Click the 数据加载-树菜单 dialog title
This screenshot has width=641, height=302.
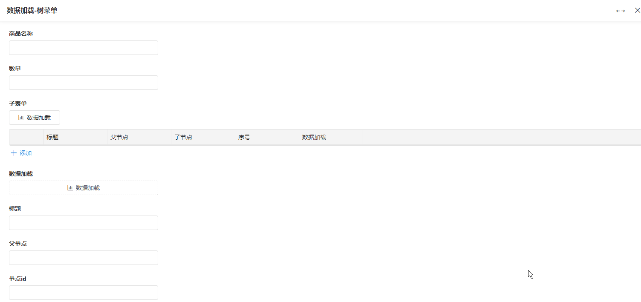coord(32,11)
